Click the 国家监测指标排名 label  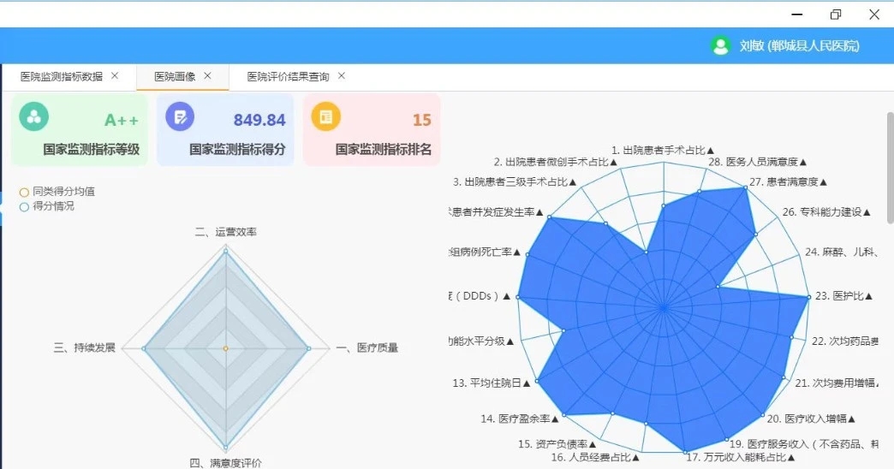click(383, 150)
